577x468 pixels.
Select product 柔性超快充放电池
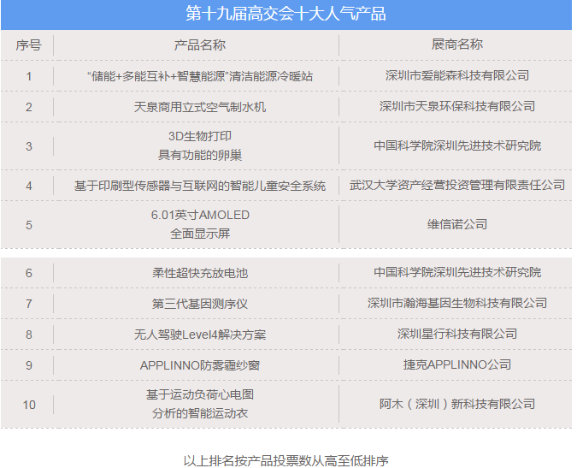[200, 273]
